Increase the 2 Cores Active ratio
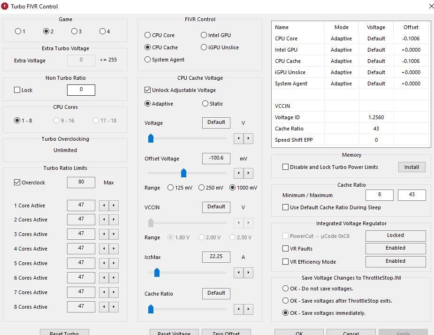Screen dimensions: 434x335 click(114, 220)
